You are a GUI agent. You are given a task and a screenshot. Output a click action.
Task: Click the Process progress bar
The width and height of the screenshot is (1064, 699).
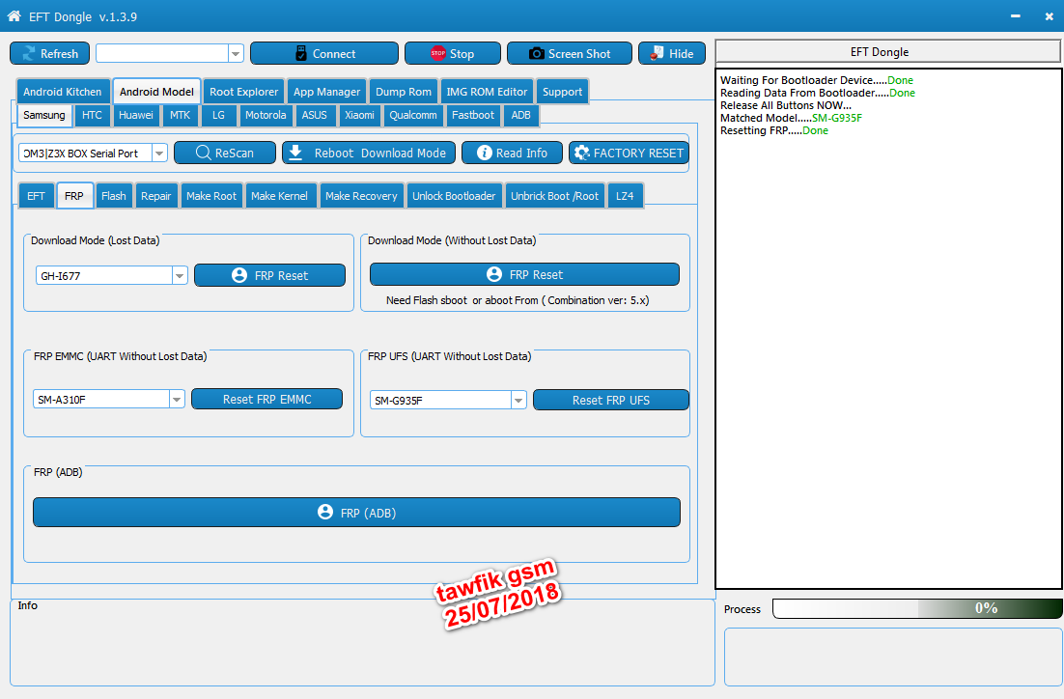(917, 608)
